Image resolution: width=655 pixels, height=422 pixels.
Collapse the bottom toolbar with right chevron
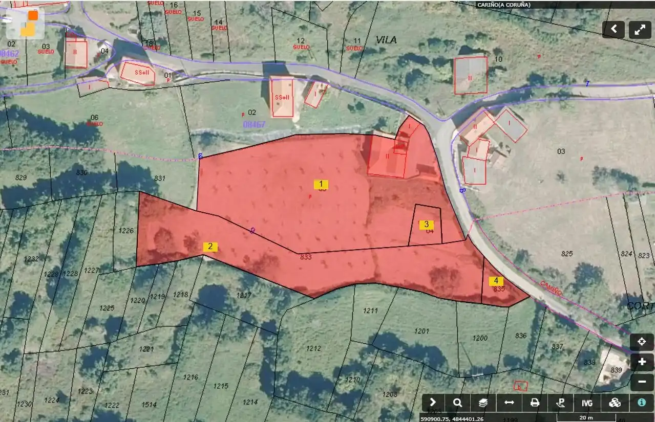433,403
